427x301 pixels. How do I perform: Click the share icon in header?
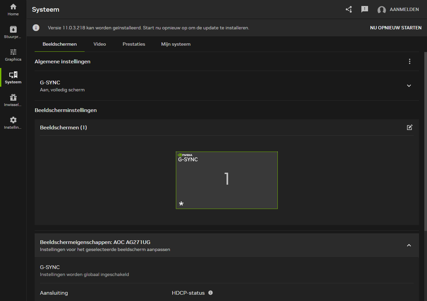(x=349, y=9)
